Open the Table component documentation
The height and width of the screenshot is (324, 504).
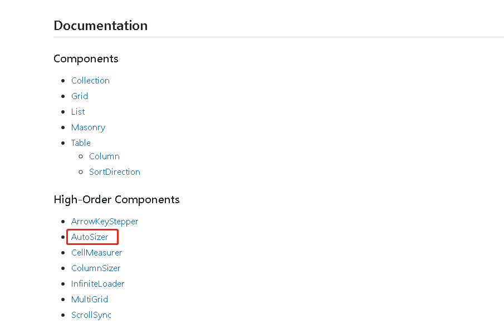(80, 143)
